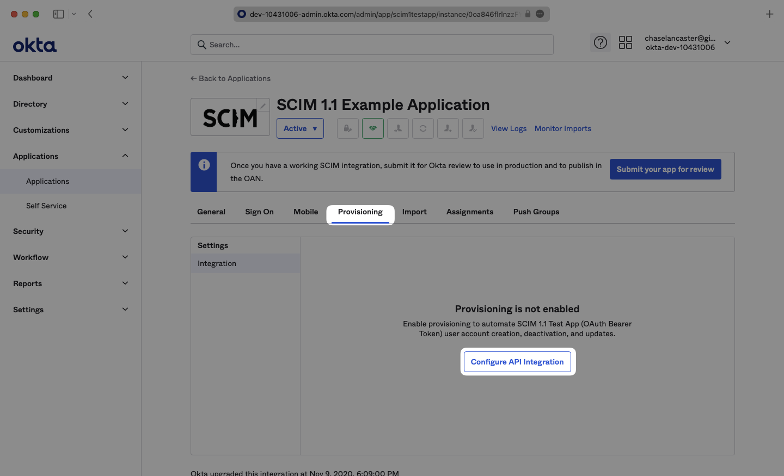Open the user account dropdown chevron
The image size is (784, 476).
point(727,42)
